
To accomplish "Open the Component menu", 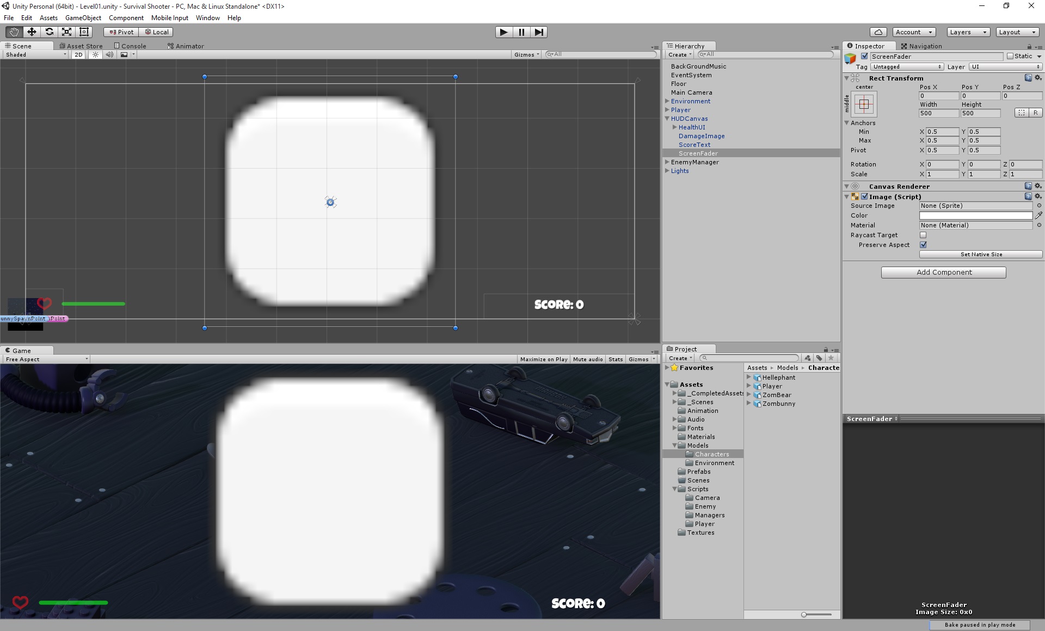I will [x=126, y=17].
